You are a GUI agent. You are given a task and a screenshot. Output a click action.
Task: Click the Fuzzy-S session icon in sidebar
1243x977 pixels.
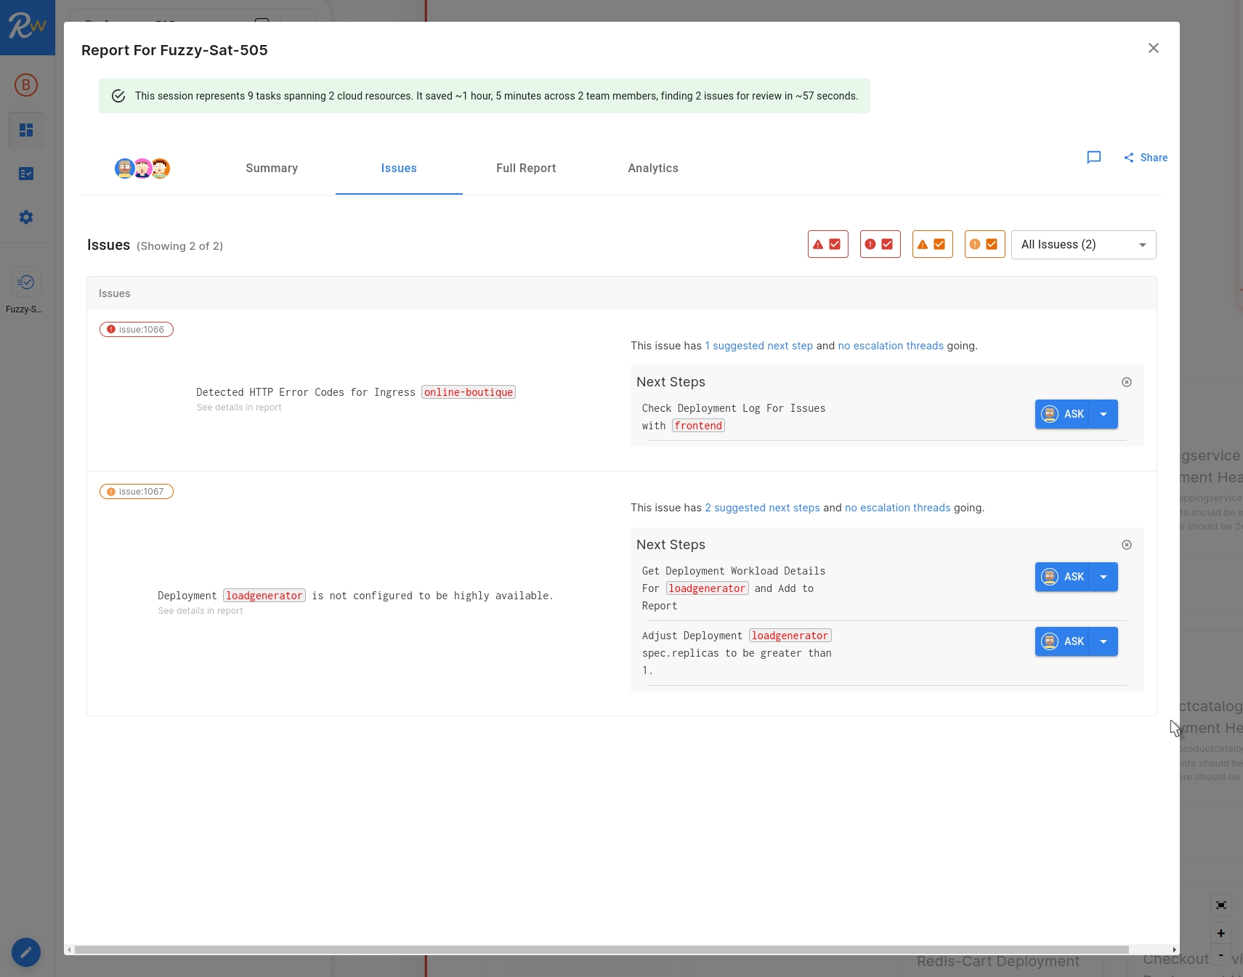pyautogui.click(x=26, y=283)
